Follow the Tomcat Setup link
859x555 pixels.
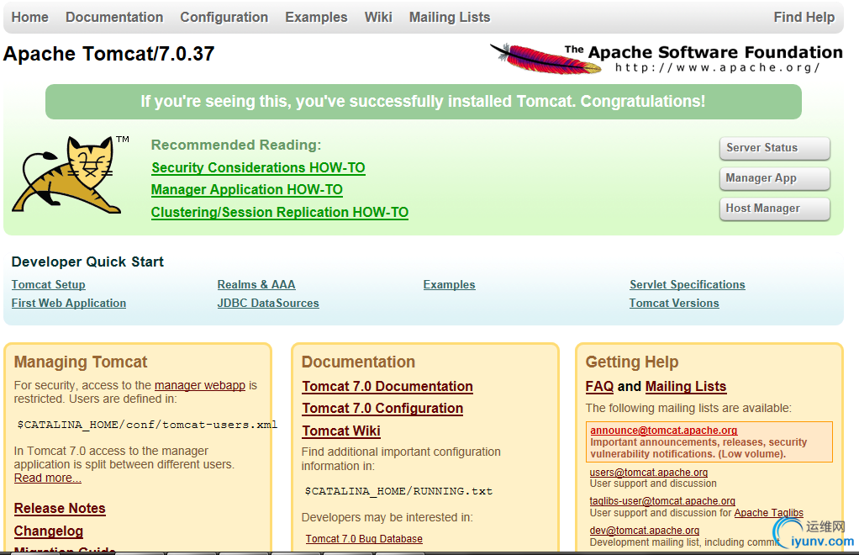tap(48, 284)
